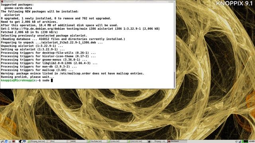Click the knoppix@Microknoppix prompt text
Image resolution: width=255 pixels, height=143 pixels.
click(x=18, y=80)
